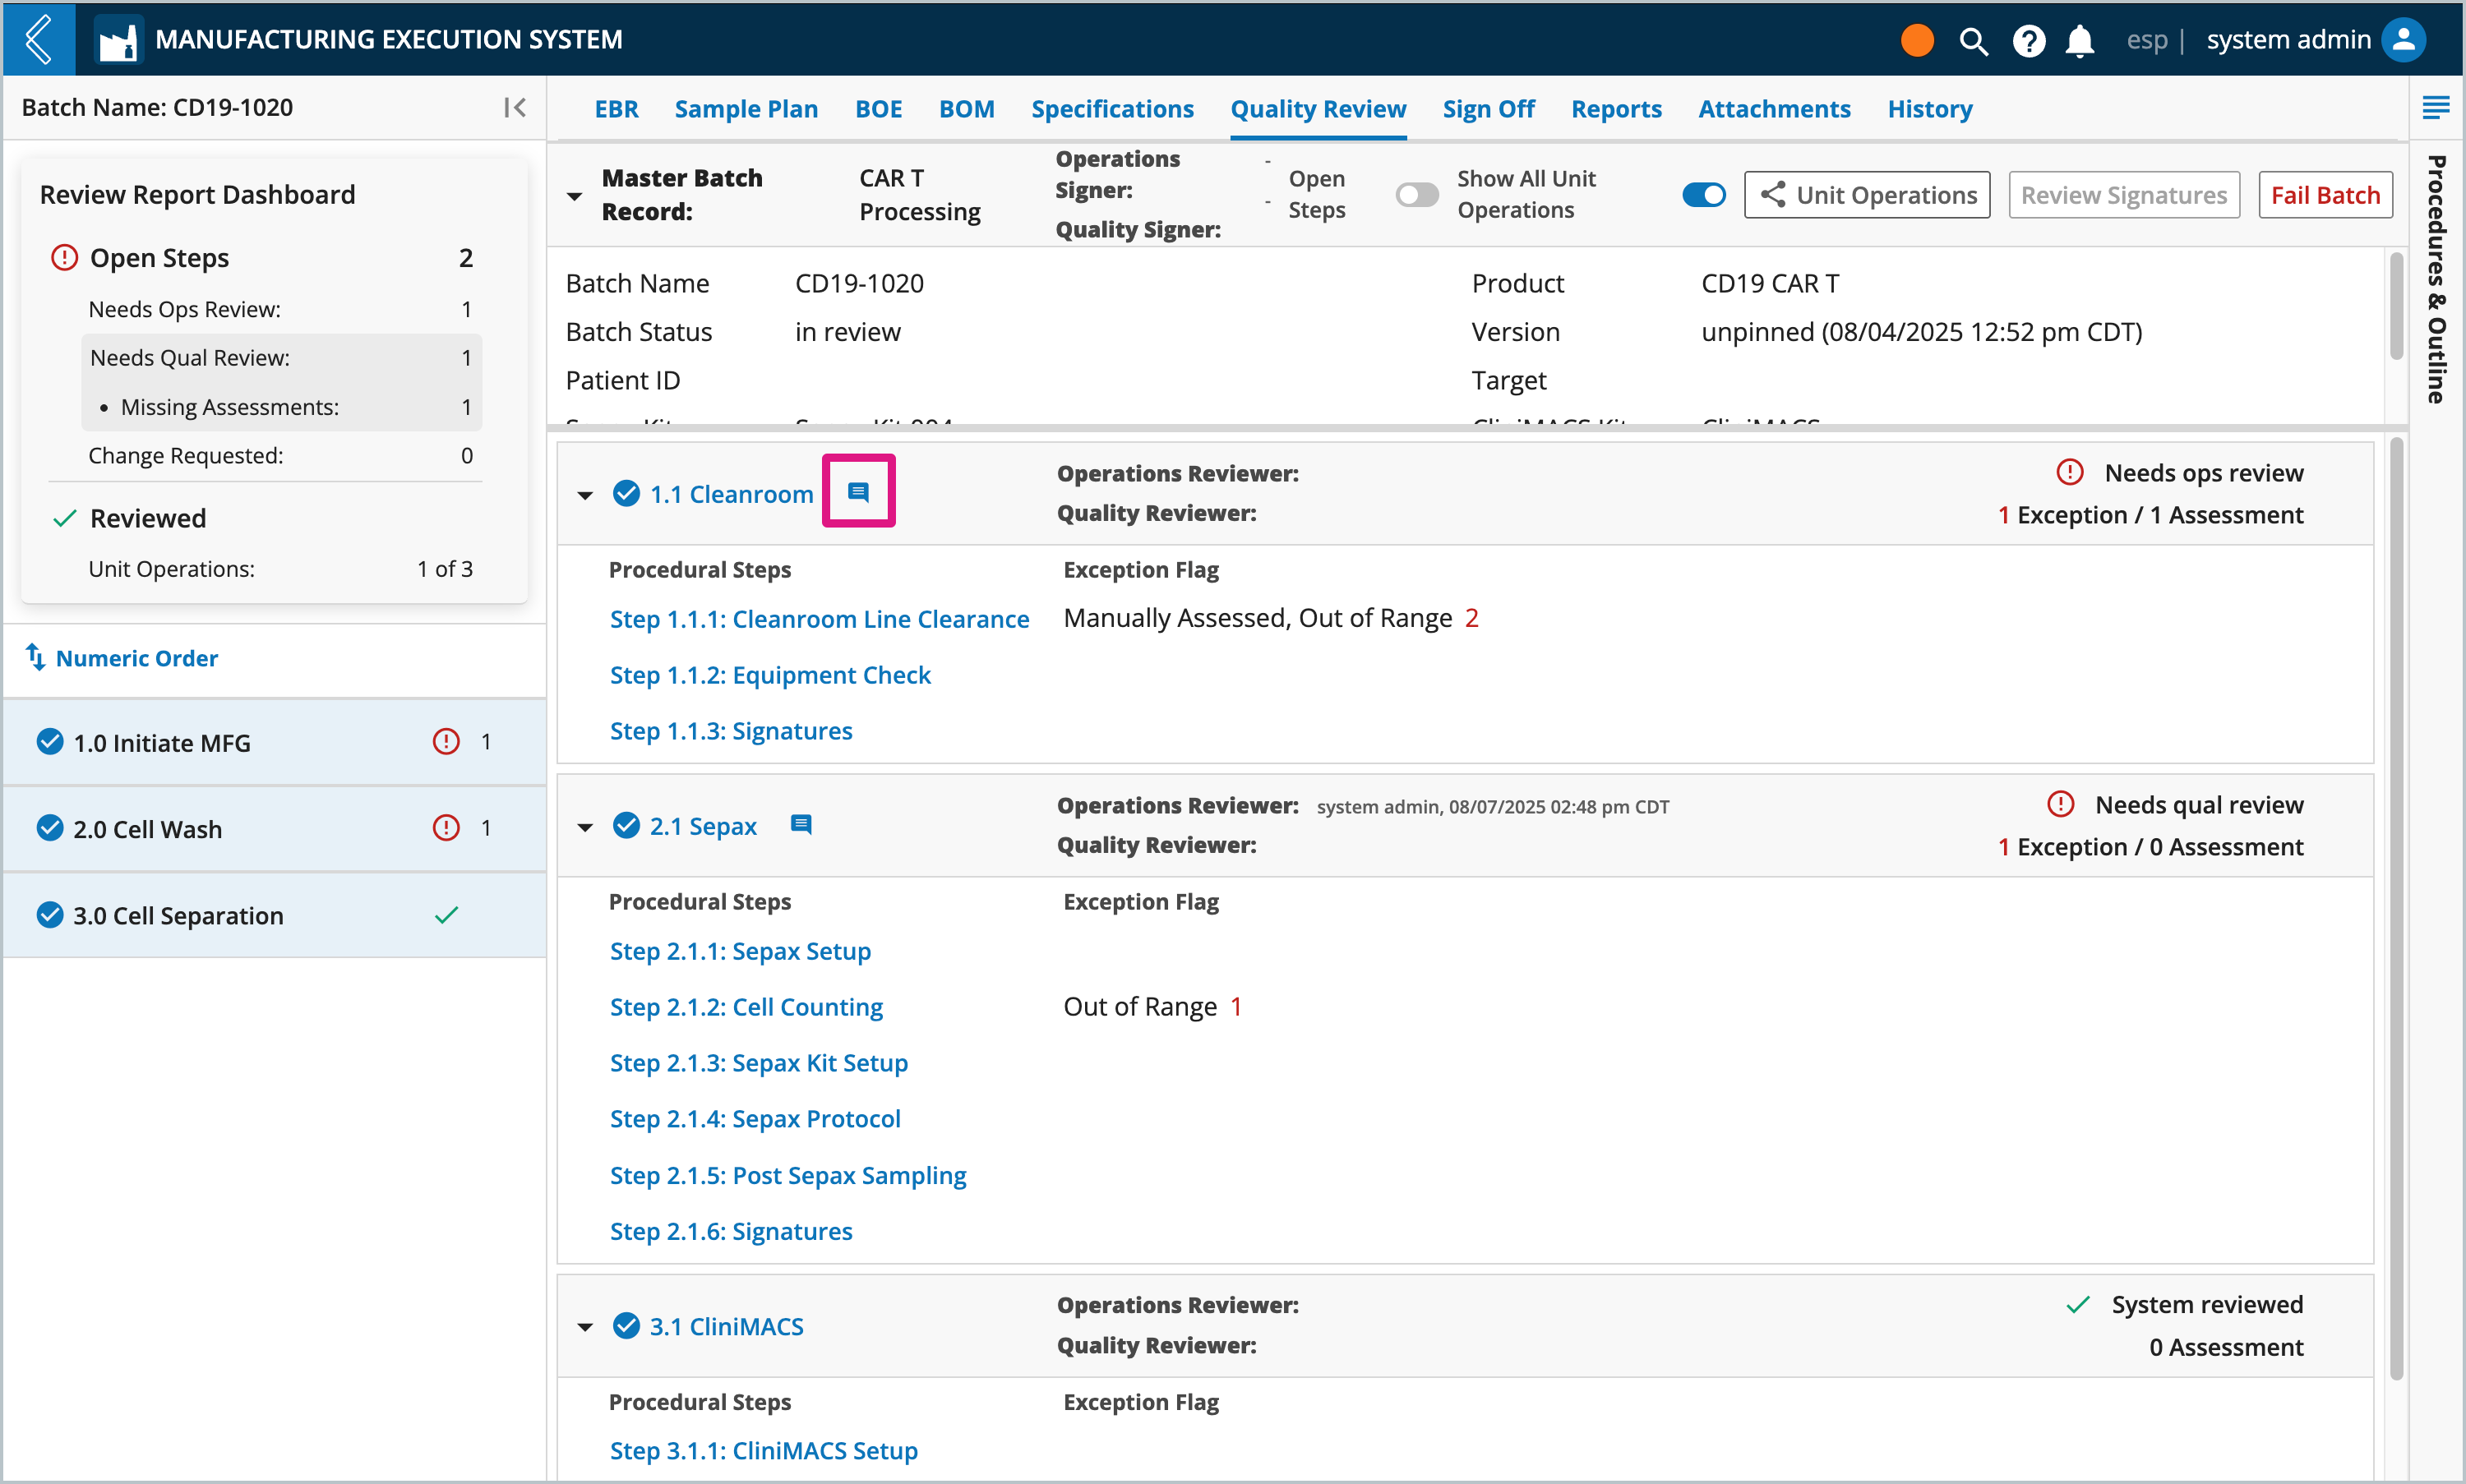The height and width of the screenshot is (1484, 2466).
Task: Click the System reviewed checkmark icon
Action: (2078, 1305)
